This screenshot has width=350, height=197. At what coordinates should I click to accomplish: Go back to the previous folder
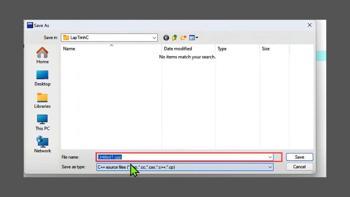tap(166, 37)
